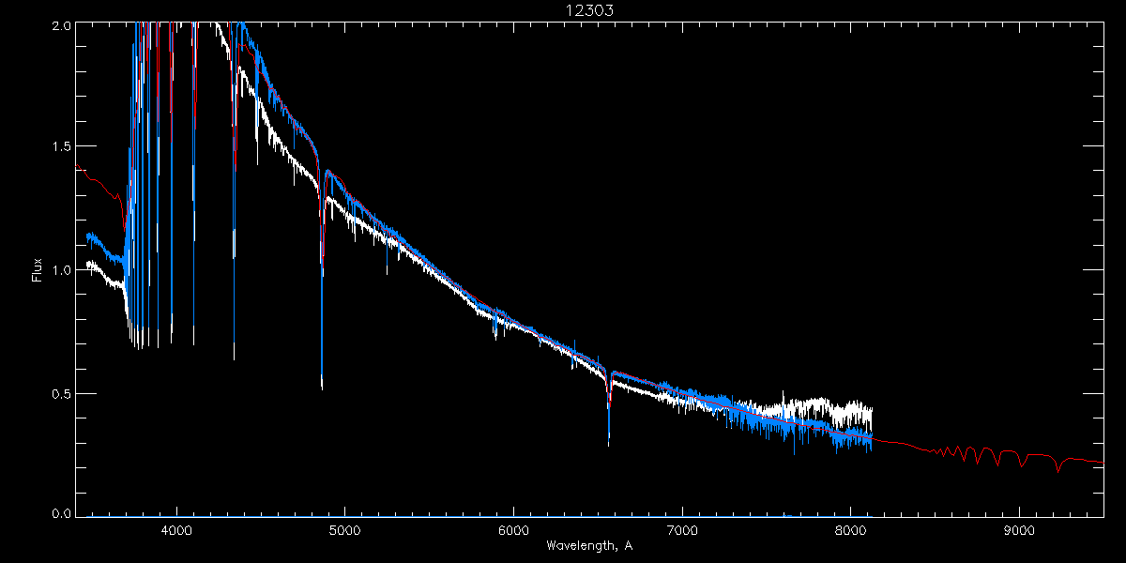
Task: Click the 5000 wavelength tick label
Action: point(344,531)
